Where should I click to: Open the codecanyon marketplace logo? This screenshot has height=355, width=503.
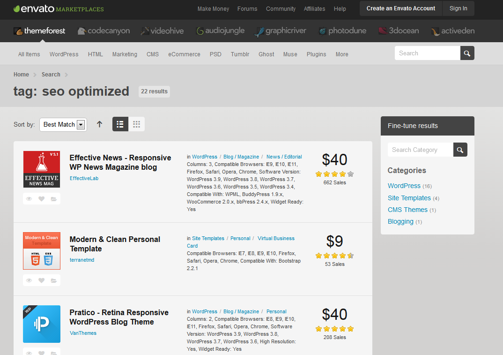(104, 31)
